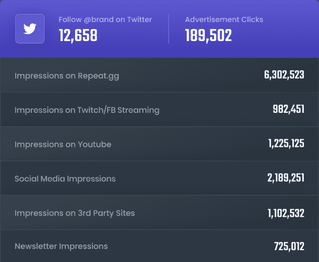This screenshot has height=262, width=319.
Task: Click the empty middle of the Youtube row
Action: (186, 144)
